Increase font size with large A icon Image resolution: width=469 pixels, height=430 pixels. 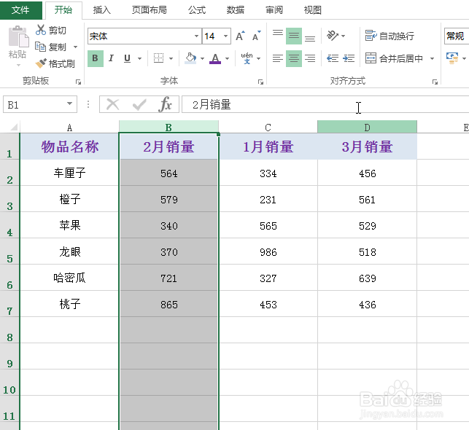pyautogui.click(x=240, y=36)
